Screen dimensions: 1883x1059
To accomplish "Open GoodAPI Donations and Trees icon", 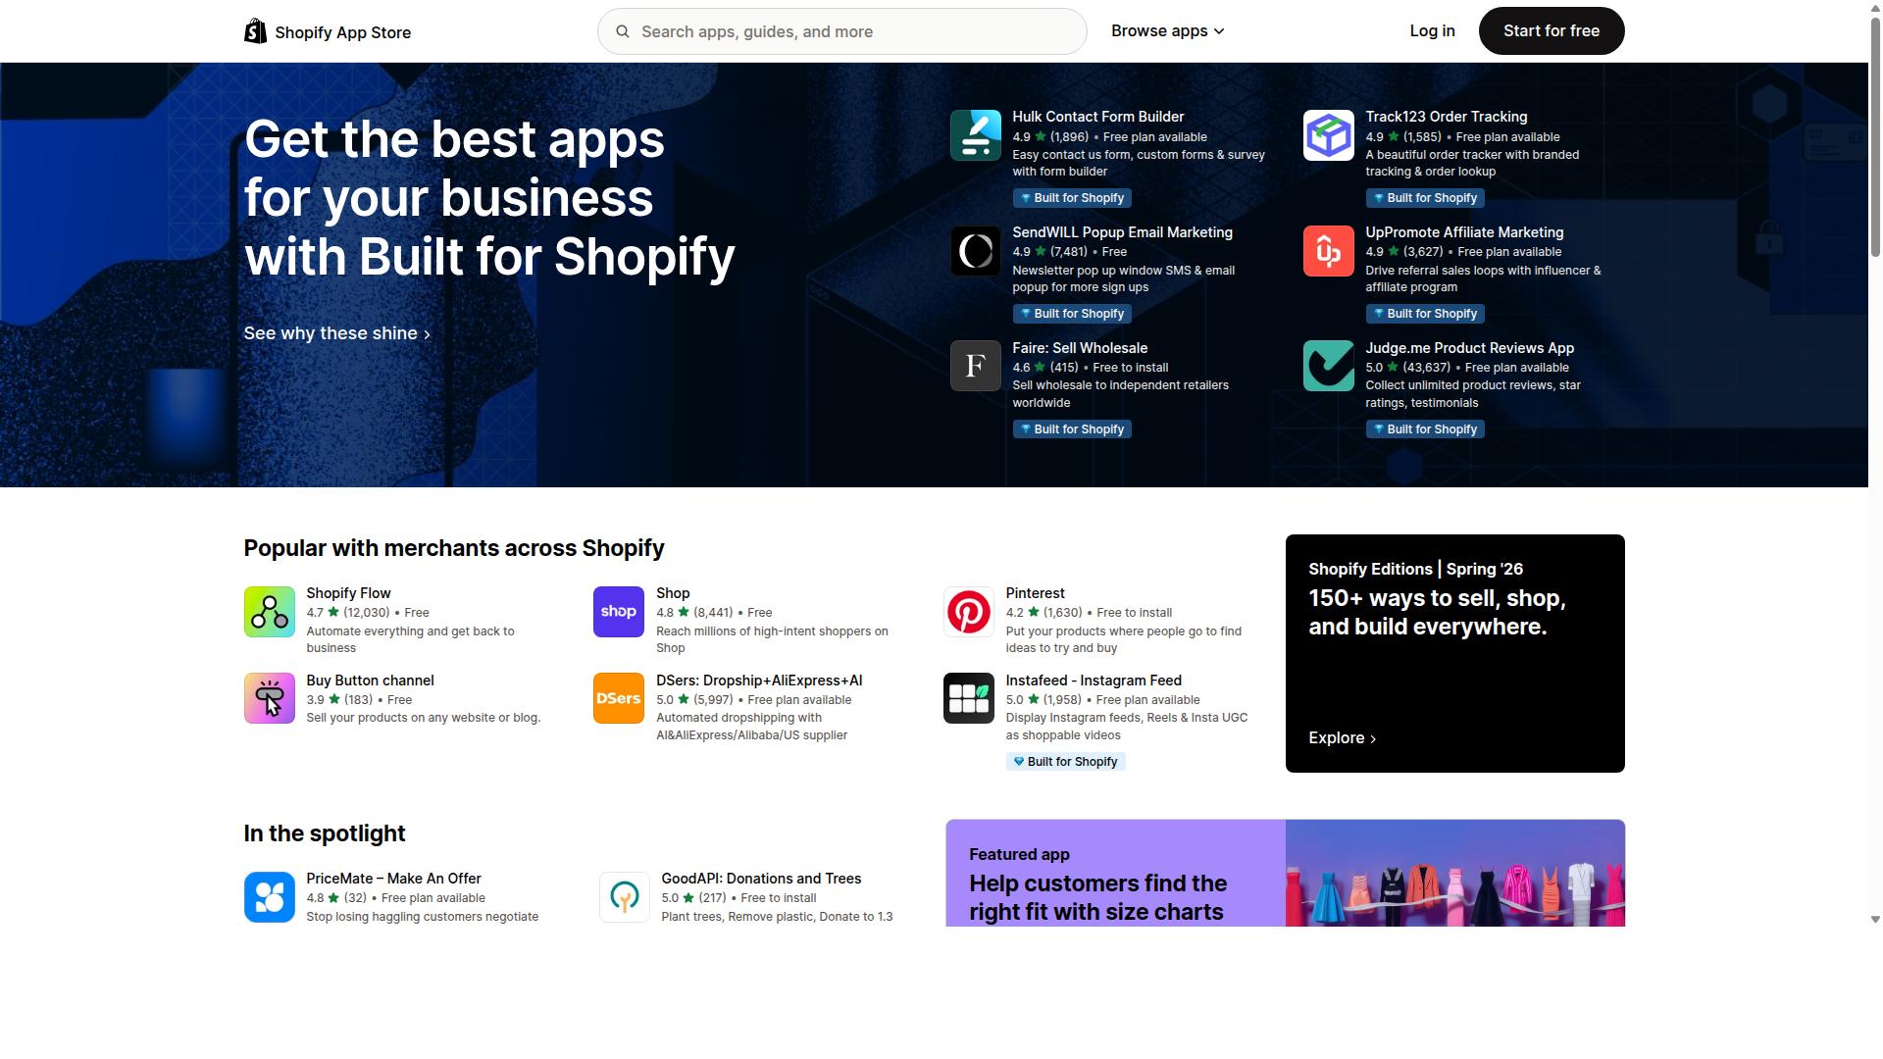I will [x=624, y=897].
